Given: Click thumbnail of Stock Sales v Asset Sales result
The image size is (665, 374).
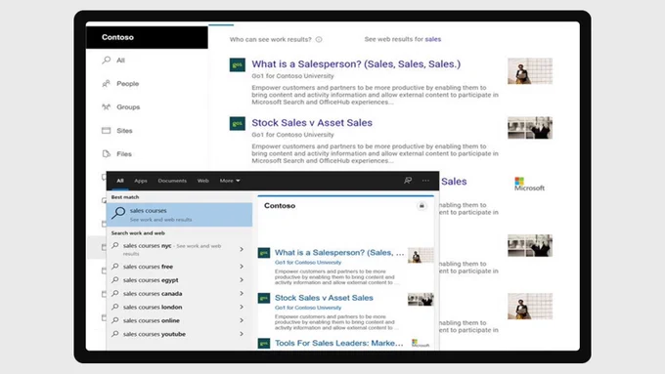Looking at the screenshot, I should [530, 128].
